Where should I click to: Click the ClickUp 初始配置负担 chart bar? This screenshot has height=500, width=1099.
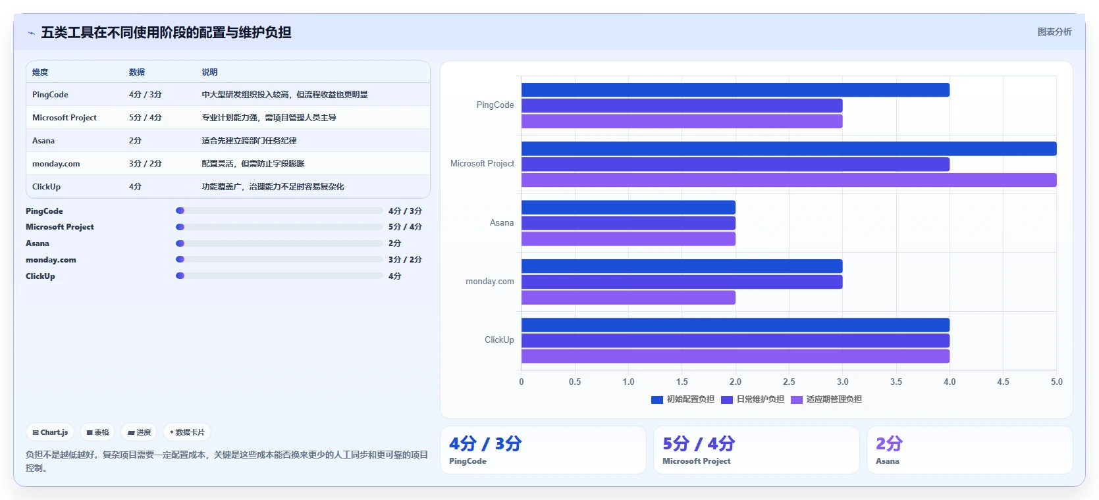point(736,325)
